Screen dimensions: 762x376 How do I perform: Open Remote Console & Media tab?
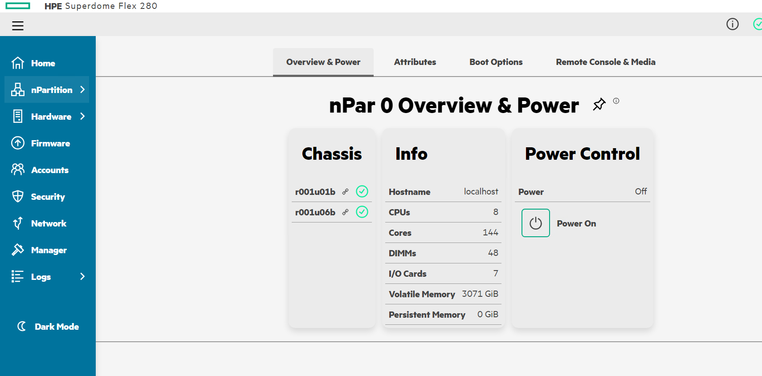point(606,62)
